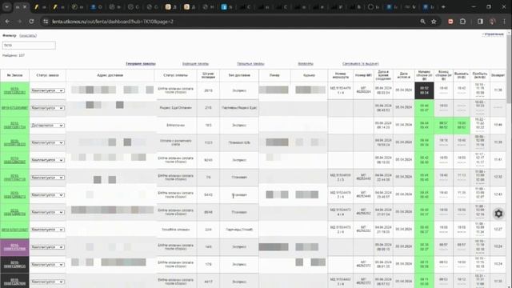Add a new browser tab
The image size is (512, 288).
(x=443, y=7)
